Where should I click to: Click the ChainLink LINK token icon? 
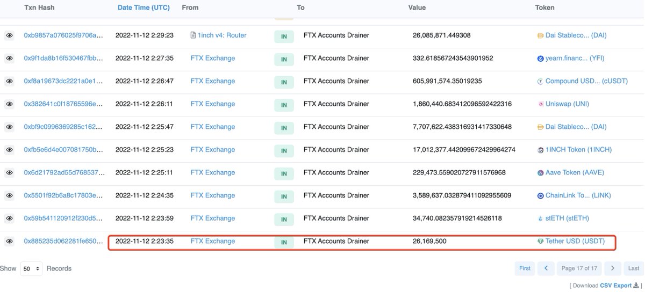[x=541, y=195]
